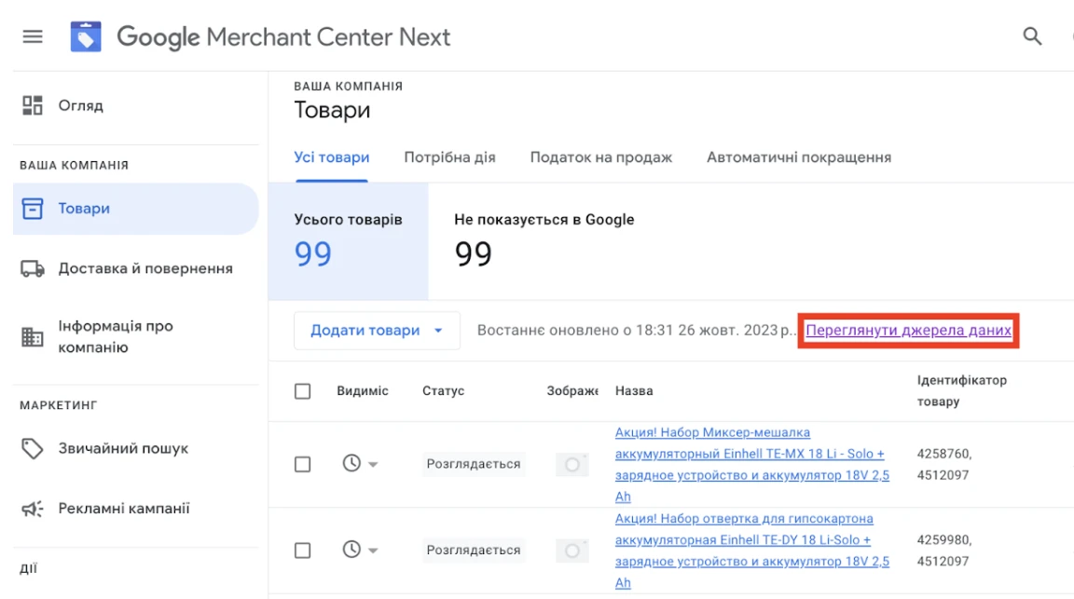Image resolution: width=1074 pixels, height=599 pixels.
Task: Toggle the select-all checkbox above product list
Action: click(302, 391)
